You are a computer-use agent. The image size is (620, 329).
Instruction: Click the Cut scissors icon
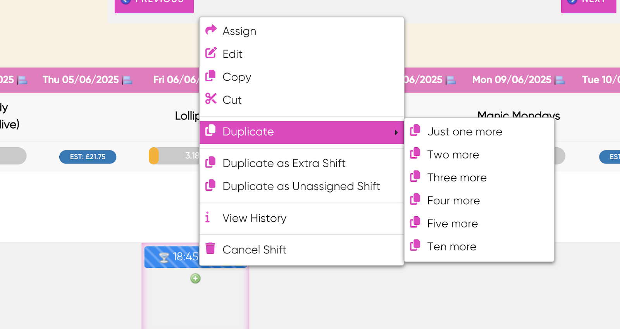coord(211,99)
